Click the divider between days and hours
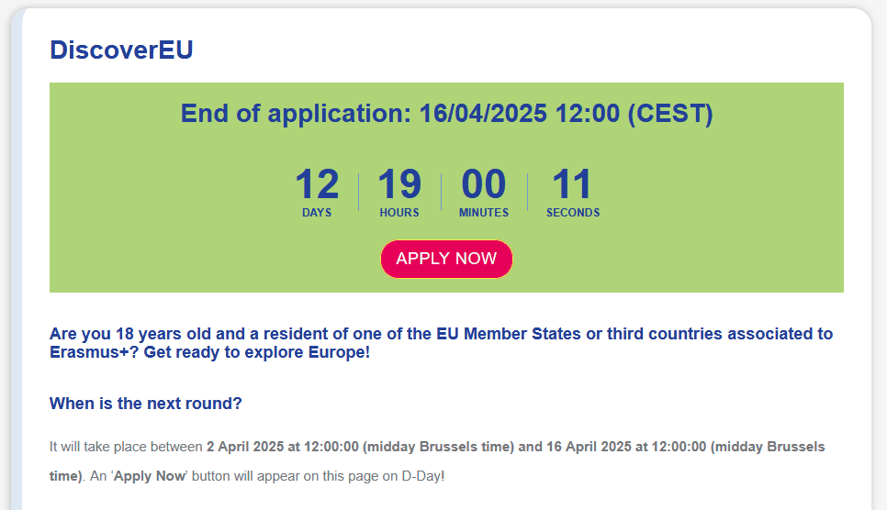This screenshot has height=510, width=887. click(x=358, y=192)
